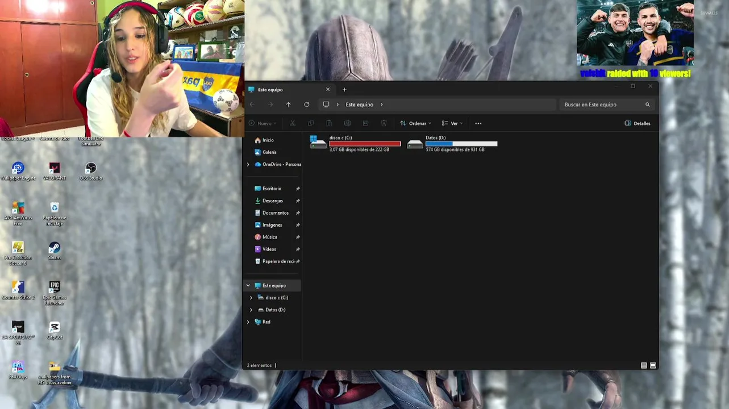Launch EA SPORTS FC 26 shortcut
Image resolution: width=729 pixels, height=409 pixels.
[x=18, y=333]
